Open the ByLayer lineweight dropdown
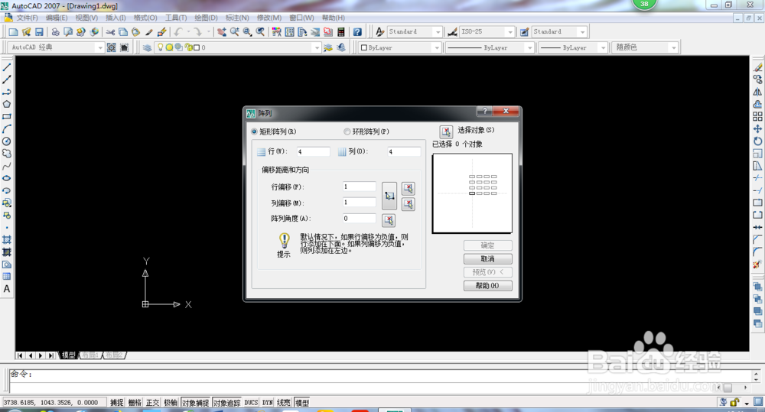 (x=603, y=48)
